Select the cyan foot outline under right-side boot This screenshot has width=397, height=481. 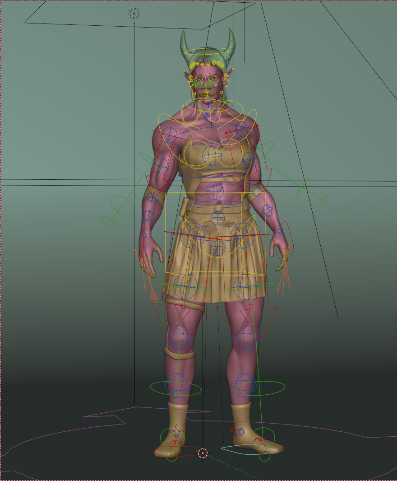coord(245,449)
